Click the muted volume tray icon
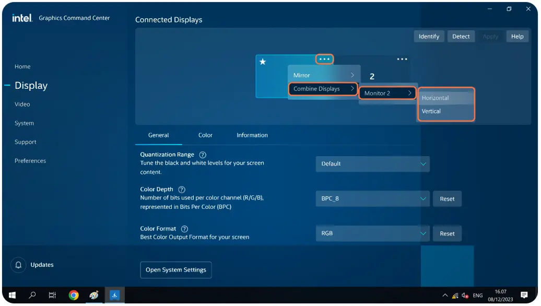 [465, 296]
